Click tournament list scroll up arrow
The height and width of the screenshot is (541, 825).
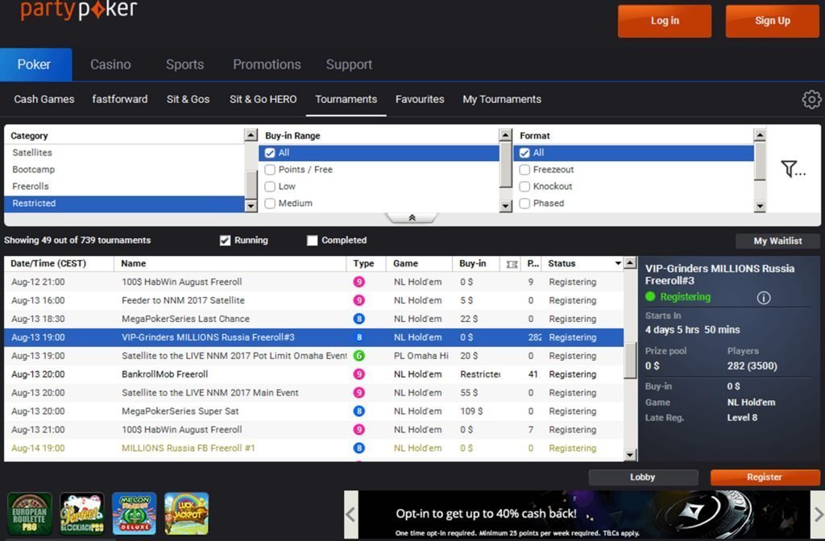(630, 263)
